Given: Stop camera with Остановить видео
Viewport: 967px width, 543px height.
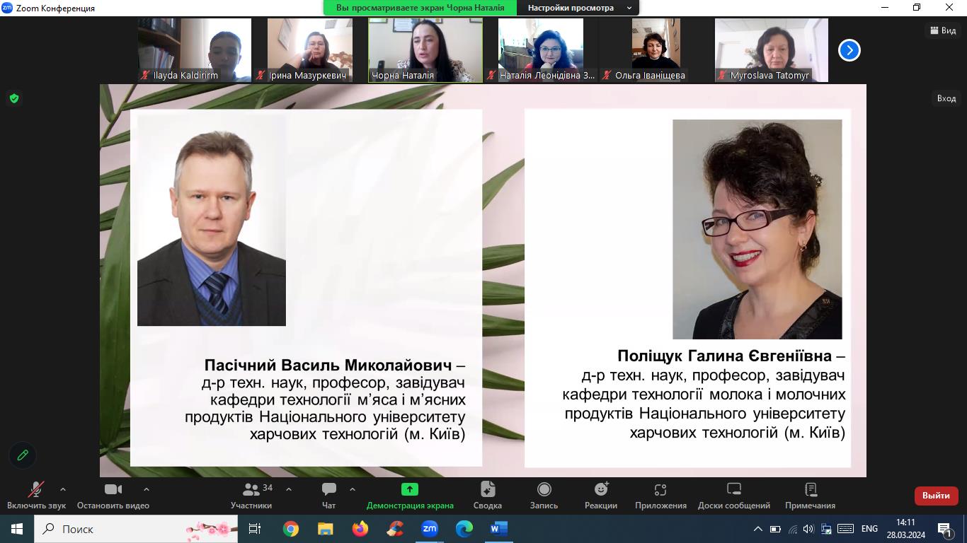Looking at the screenshot, I should tap(113, 489).
